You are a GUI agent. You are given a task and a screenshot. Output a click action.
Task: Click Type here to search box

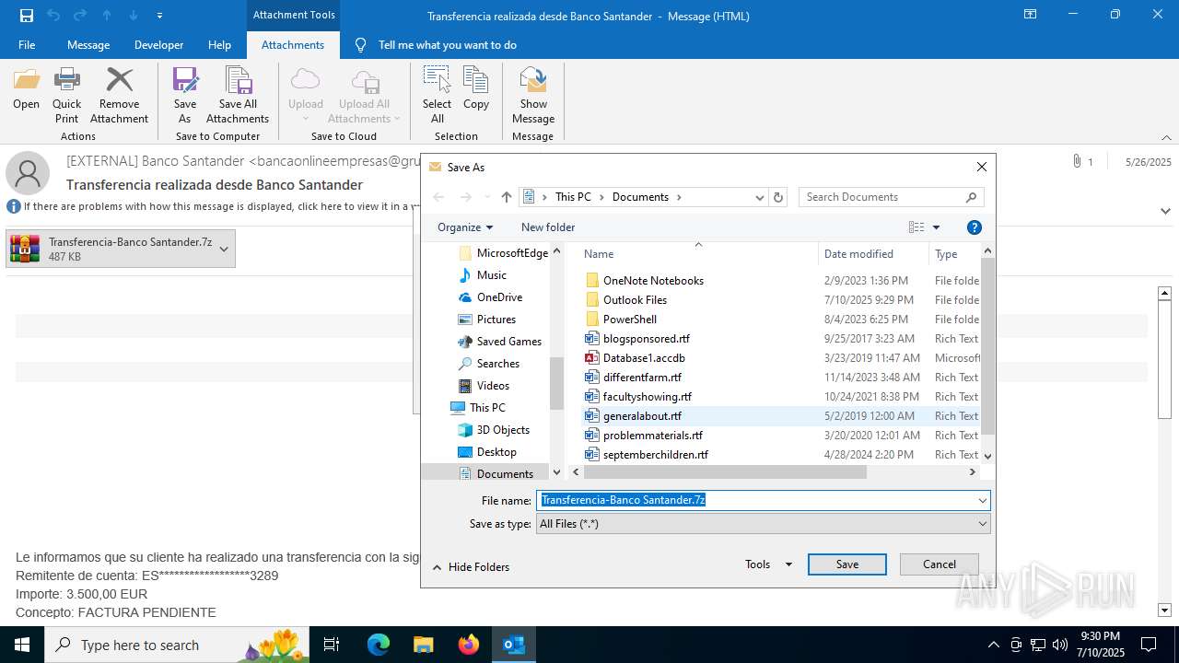[177, 645]
